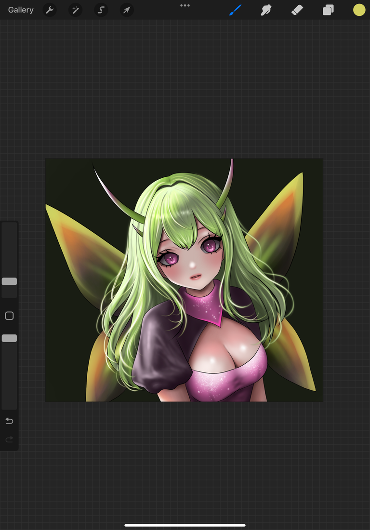
Task: Select the Eraser tool
Action: pos(297,10)
